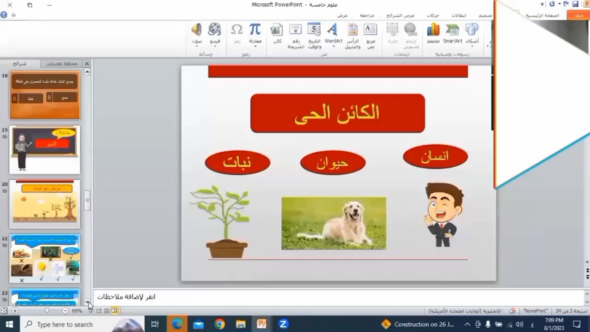The width and height of the screenshot is (590, 332).
Task: Click the Chart (مخطط) icon
Action: [x=433, y=34]
